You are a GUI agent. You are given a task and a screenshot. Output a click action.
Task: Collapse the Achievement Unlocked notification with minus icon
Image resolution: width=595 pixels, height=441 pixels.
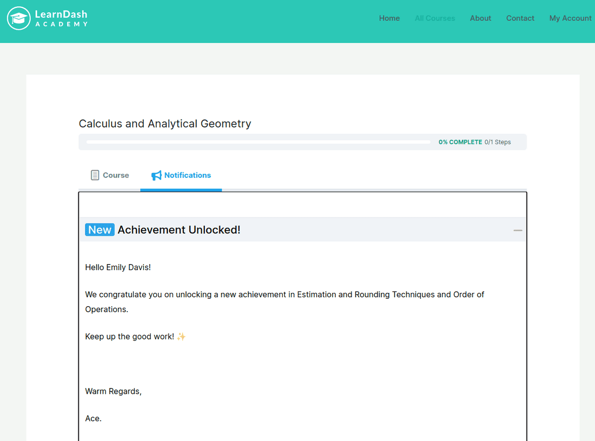[518, 230]
